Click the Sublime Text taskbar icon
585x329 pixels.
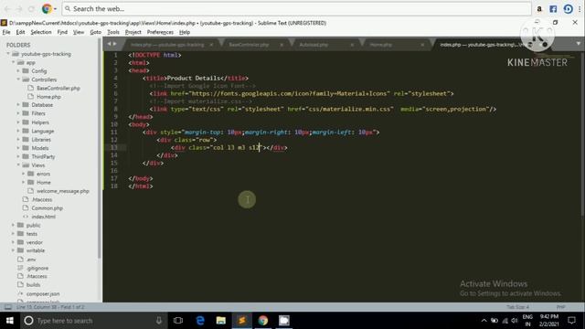pyautogui.click(x=241, y=321)
